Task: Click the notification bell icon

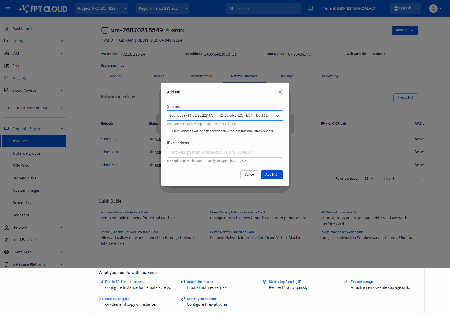Action: [311, 8]
